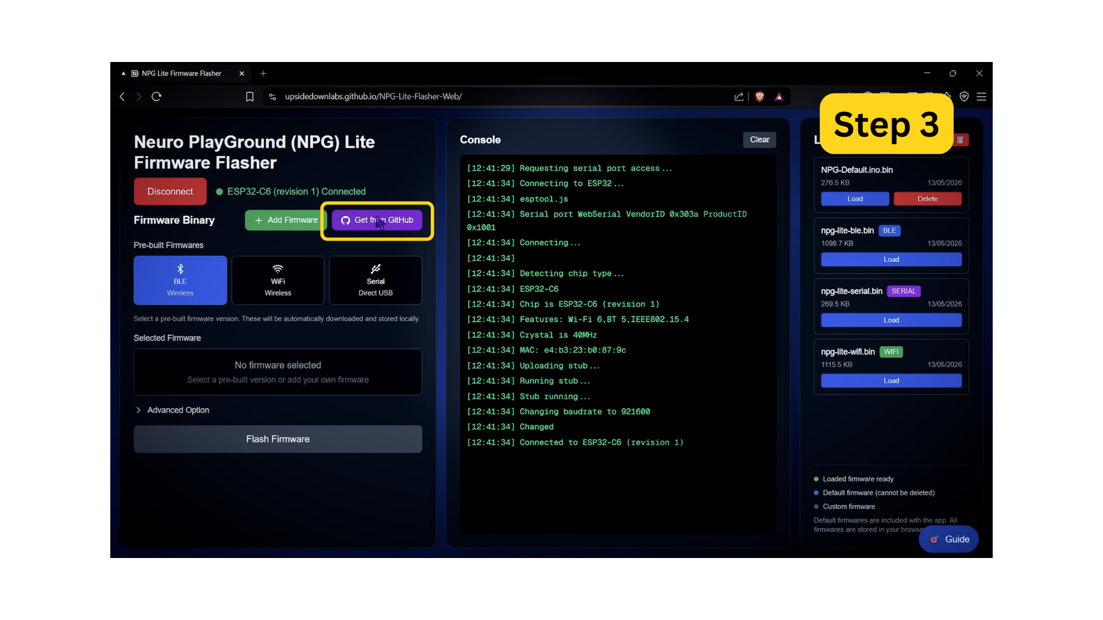Click the SERIAL tag on npg-lite-serial.bin

pyautogui.click(x=904, y=291)
